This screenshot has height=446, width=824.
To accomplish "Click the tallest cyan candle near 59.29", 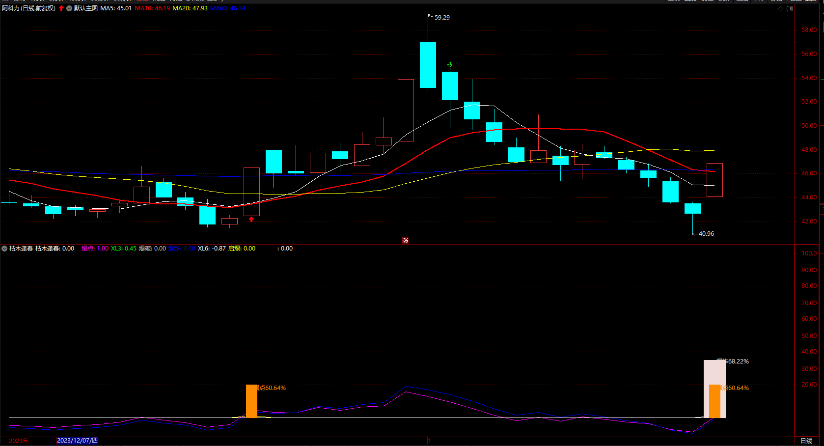I will 428,65.
